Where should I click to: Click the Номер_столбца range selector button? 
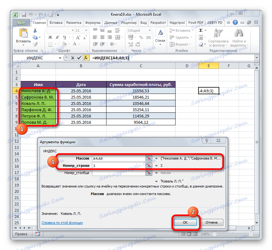tap(149, 173)
